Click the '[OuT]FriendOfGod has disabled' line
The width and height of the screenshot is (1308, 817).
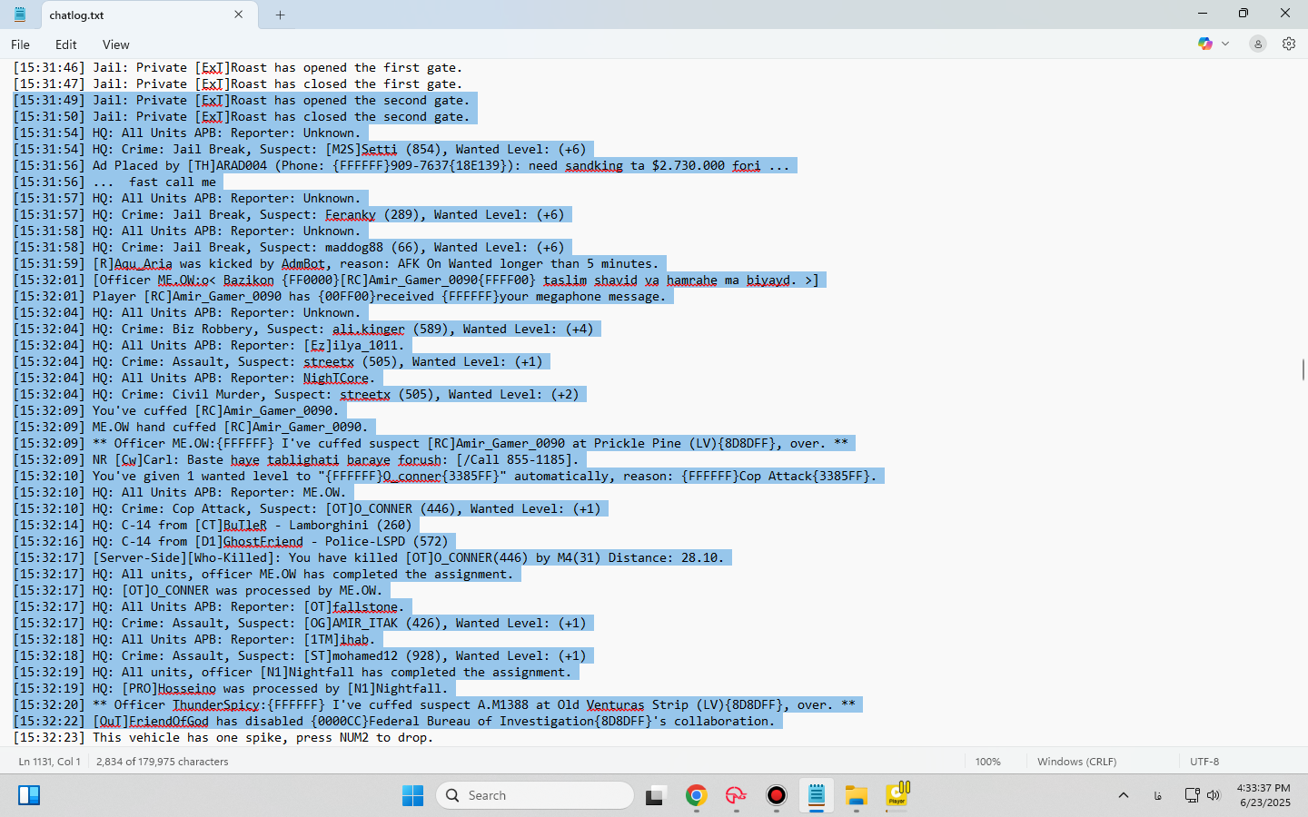(394, 721)
